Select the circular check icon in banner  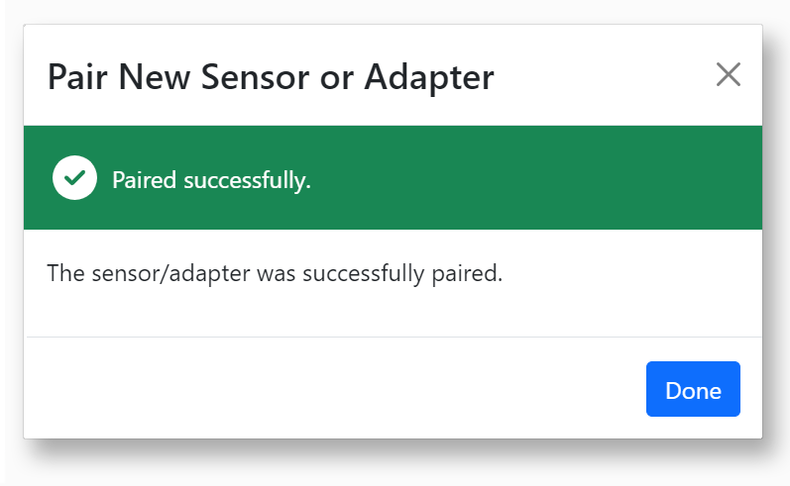[x=74, y=178]
